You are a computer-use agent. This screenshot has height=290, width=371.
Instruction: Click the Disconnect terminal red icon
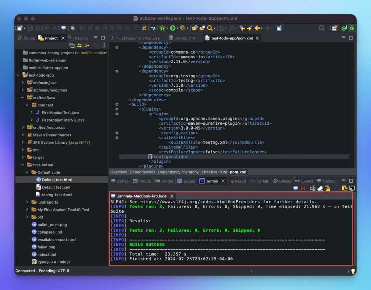point(303,188)
